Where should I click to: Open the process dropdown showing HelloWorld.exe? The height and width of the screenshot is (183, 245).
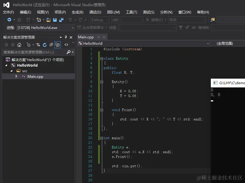73,28
